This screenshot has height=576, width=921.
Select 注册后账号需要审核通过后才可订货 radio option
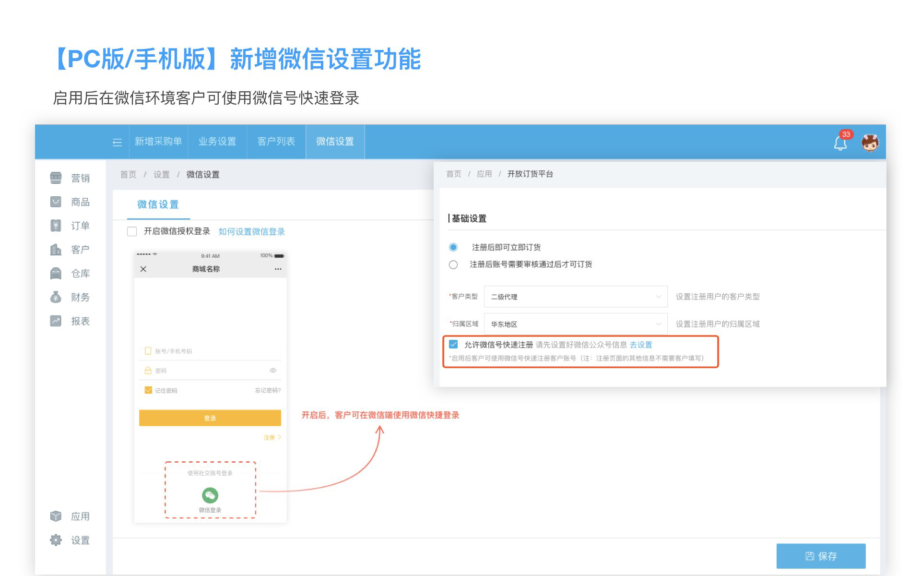tap(453, 264)
